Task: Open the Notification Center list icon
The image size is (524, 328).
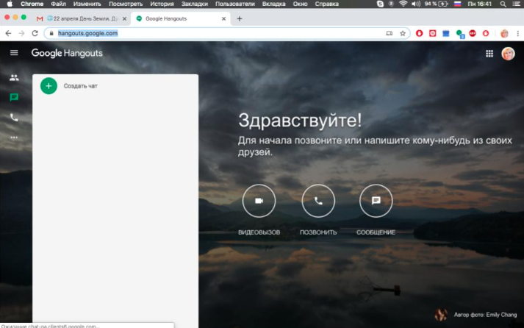Action: (517, 4)
